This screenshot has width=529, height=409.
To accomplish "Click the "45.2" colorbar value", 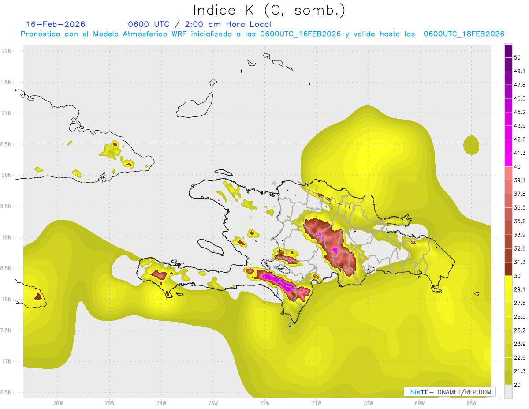I will (x=520, y=113).
